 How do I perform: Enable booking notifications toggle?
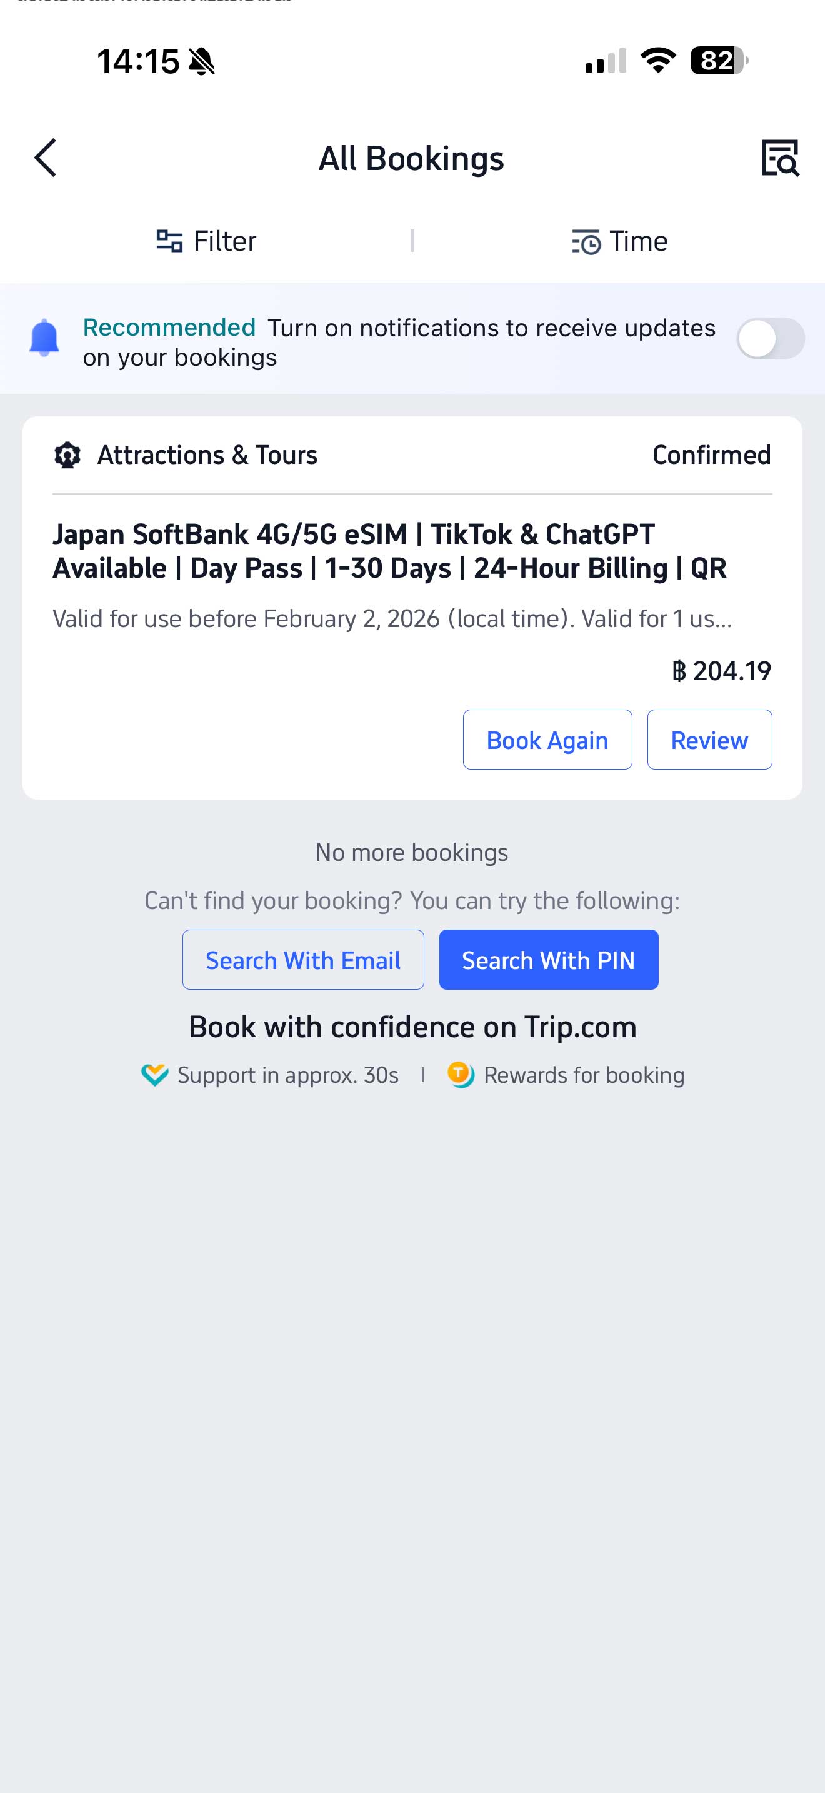click(770, 339)
